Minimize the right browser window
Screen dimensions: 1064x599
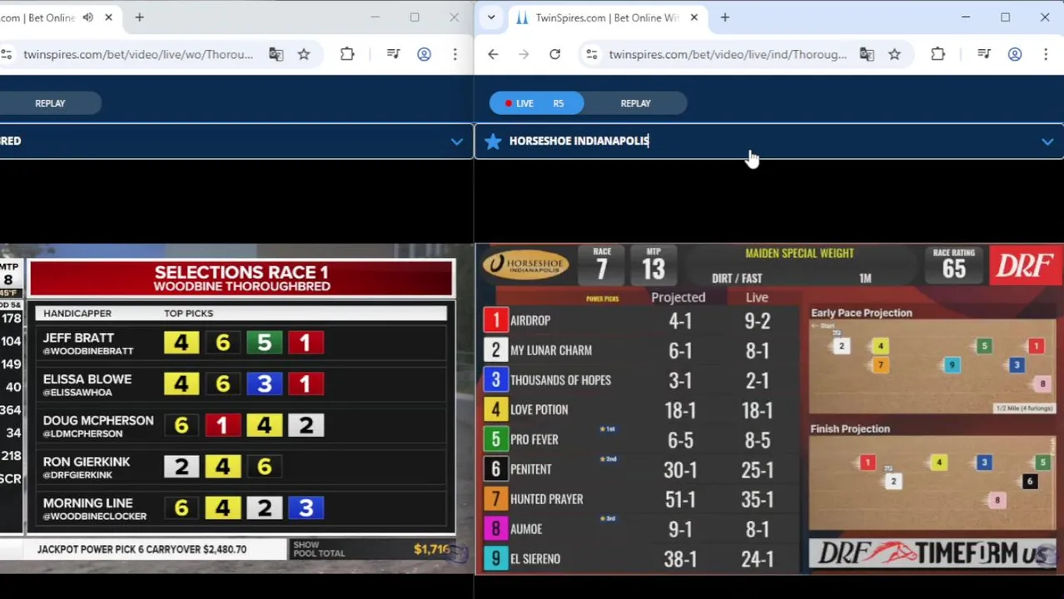point(966,17)
